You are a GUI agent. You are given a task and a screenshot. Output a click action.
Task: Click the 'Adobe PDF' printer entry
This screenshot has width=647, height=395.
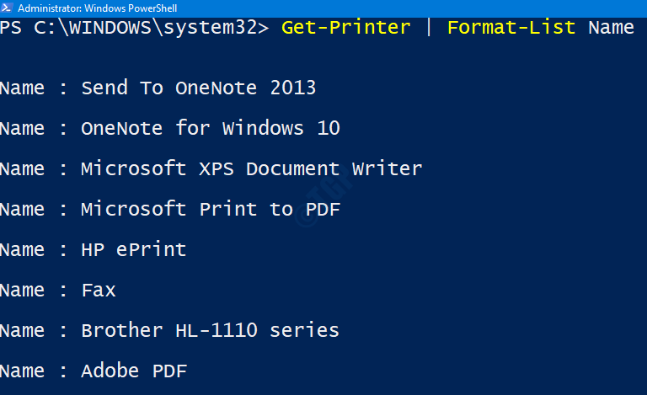(134, 371)
